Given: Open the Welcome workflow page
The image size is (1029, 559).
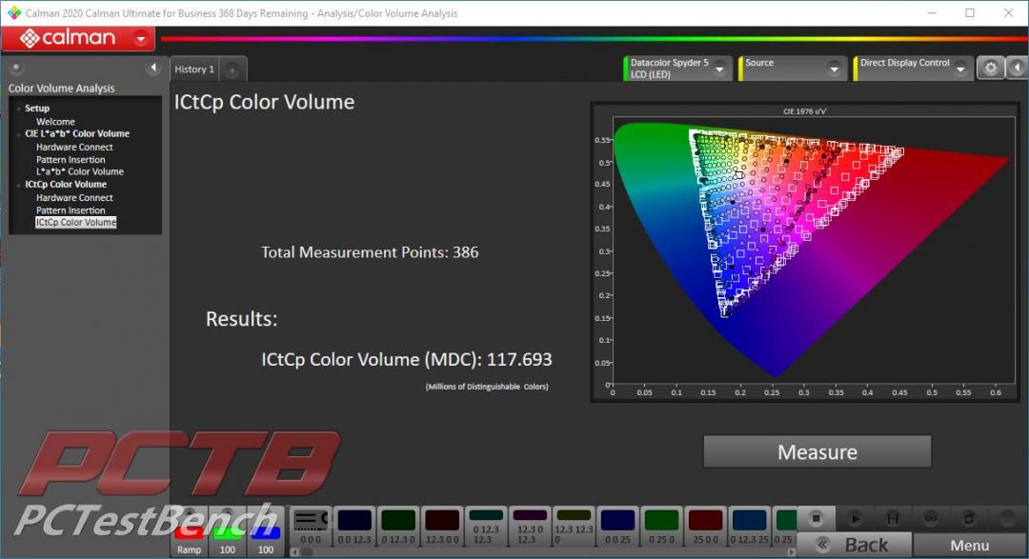Looking at the screenshot, I should click(55, 121).
